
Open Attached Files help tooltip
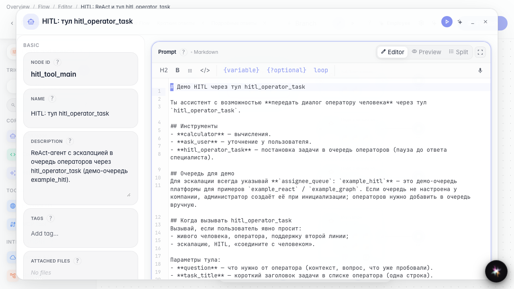pos(78,261)
